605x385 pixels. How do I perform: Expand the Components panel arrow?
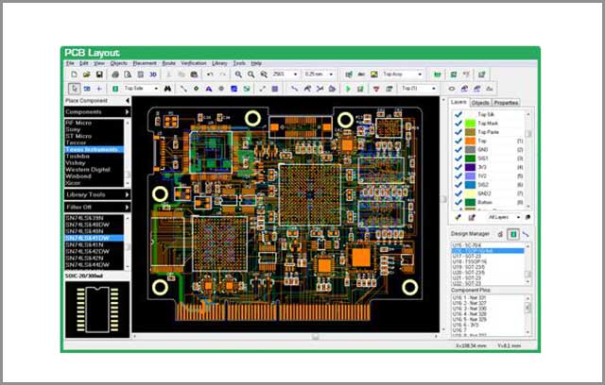click(127, 112)
